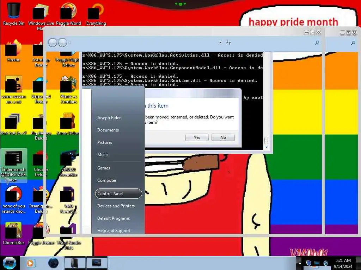361x270 pixels.
Task: Open Pictures from the Start menu
Action: [104, 142]
